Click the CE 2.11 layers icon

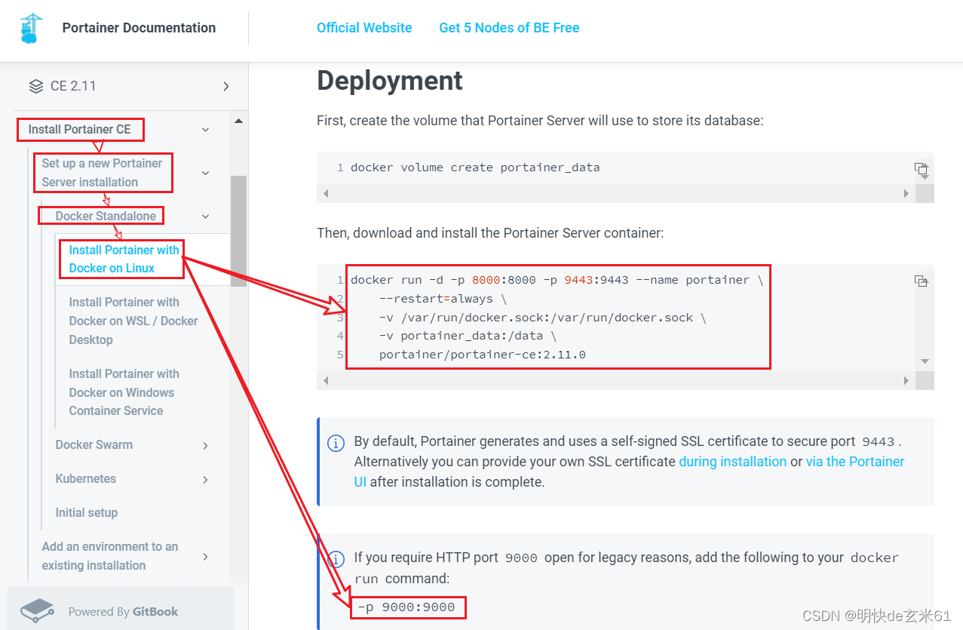36,86
